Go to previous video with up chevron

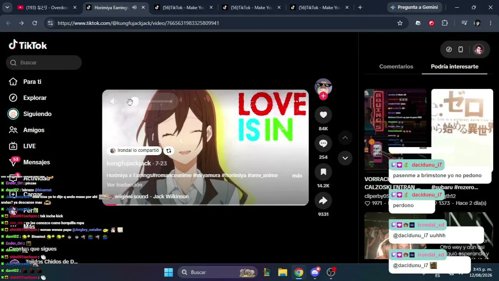point(345,138)
